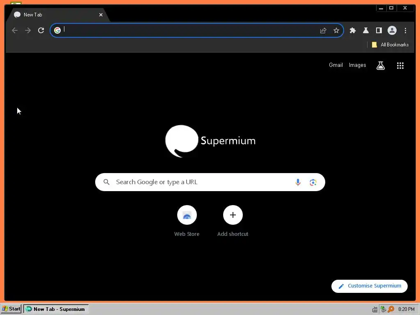This screenshot has height=315, width=420.
Task: Select New Tab - Supermium taskbar button
Action: tap(56, 309)
